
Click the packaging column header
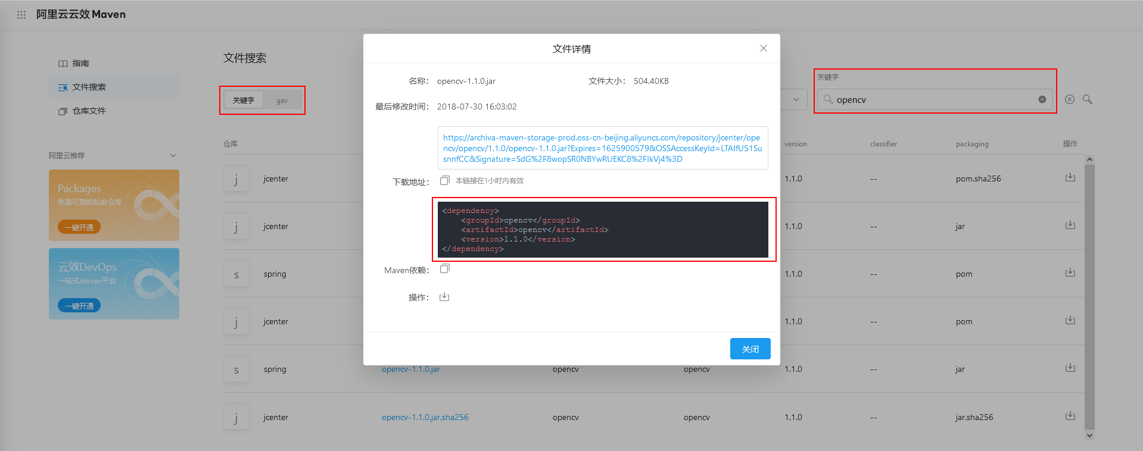pos(972,144)
